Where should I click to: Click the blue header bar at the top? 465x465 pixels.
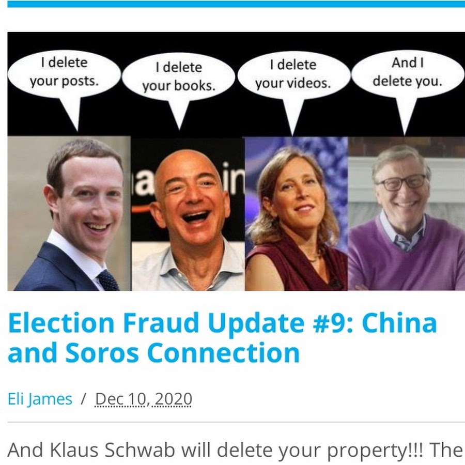[236, 4]
